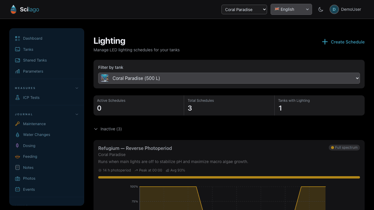
Task: Toggle dark mode with the moon icon
Action: point(321,9)
